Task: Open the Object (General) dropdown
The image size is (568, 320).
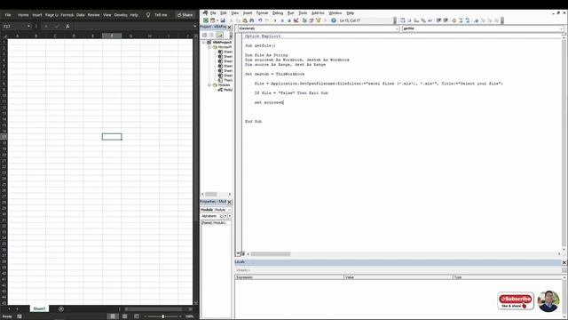Action: 397,28
